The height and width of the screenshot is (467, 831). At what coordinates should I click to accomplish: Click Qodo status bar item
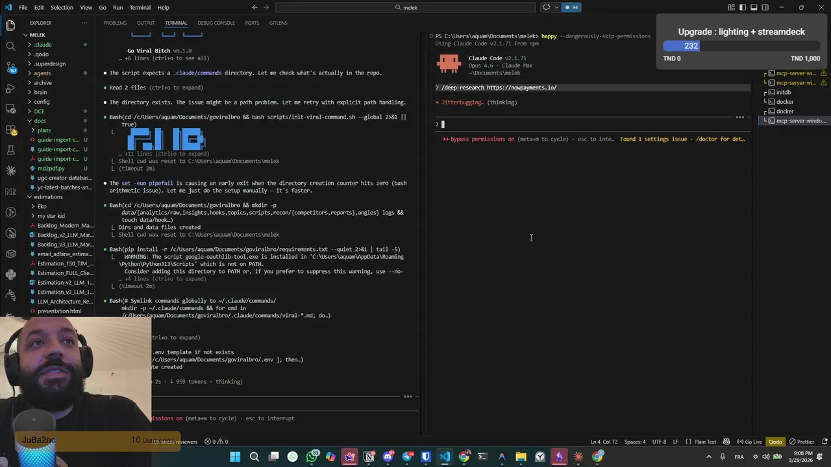point(775,442)
